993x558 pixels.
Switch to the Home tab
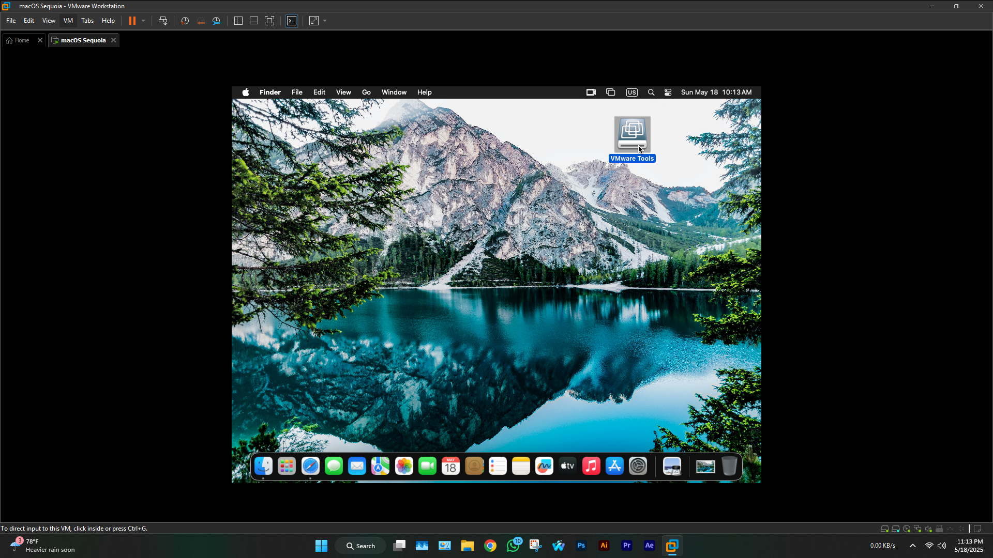[21, 40]
